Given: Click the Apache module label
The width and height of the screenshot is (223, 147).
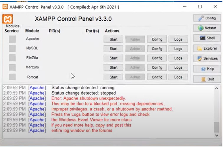Looking at the screenshot, I should [x=32, y=39].
